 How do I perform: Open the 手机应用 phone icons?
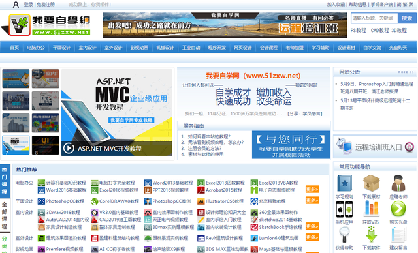coord(344,209)
